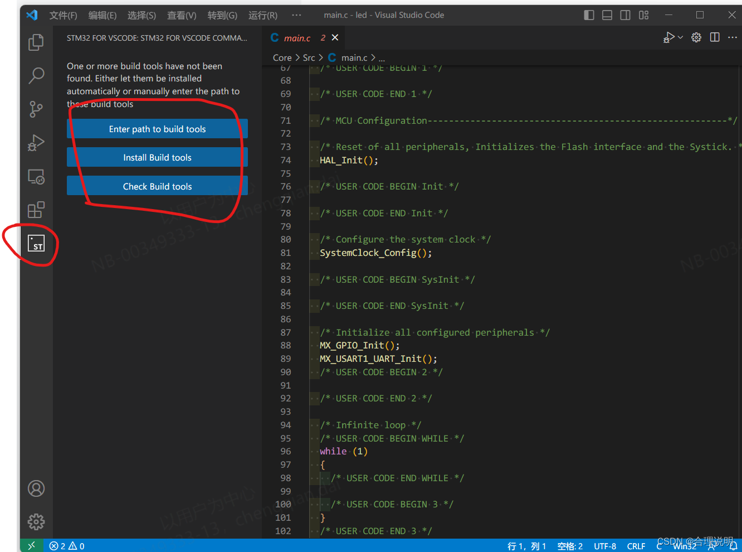The image size is (742, 552).
Task: Open the Manage gear in activity bar
Action: pos(36,522)
